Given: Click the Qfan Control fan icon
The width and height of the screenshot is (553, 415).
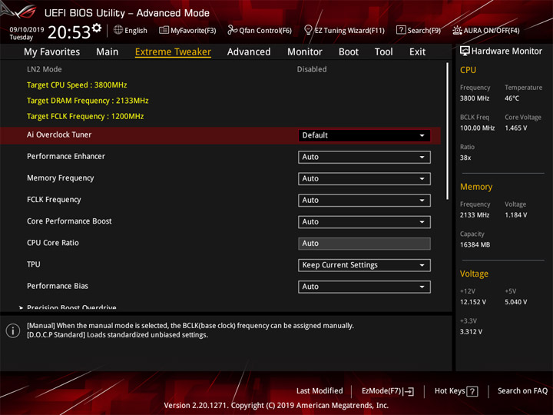Looking at the screenshot, I should (232, 30).
